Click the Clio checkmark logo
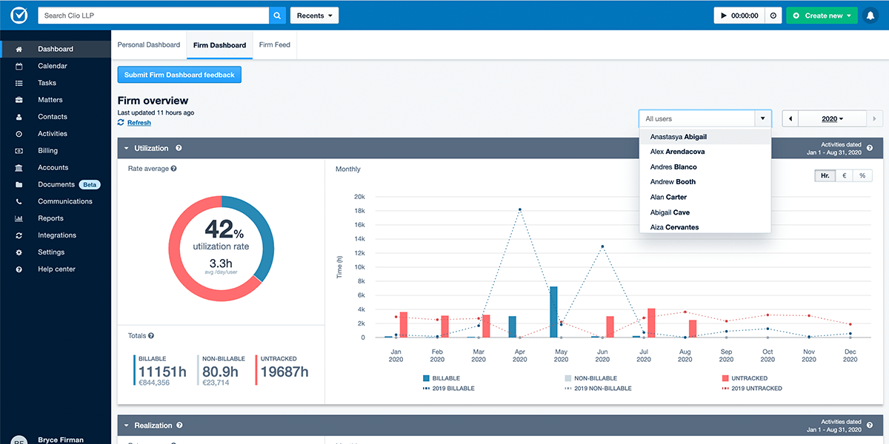The image size is (889, 444). (19, 15)
